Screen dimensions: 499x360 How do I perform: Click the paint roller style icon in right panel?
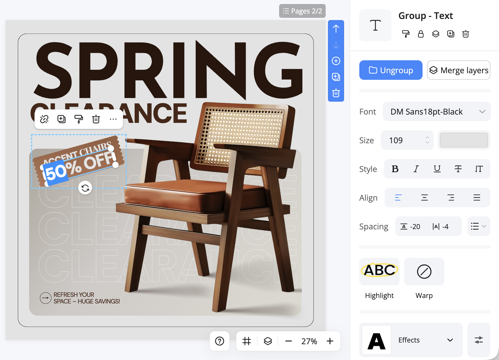(406, 34)
